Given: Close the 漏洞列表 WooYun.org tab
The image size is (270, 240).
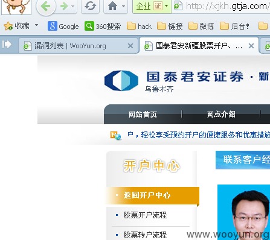Looking at the screenshot, I should [x=130, y=46].
